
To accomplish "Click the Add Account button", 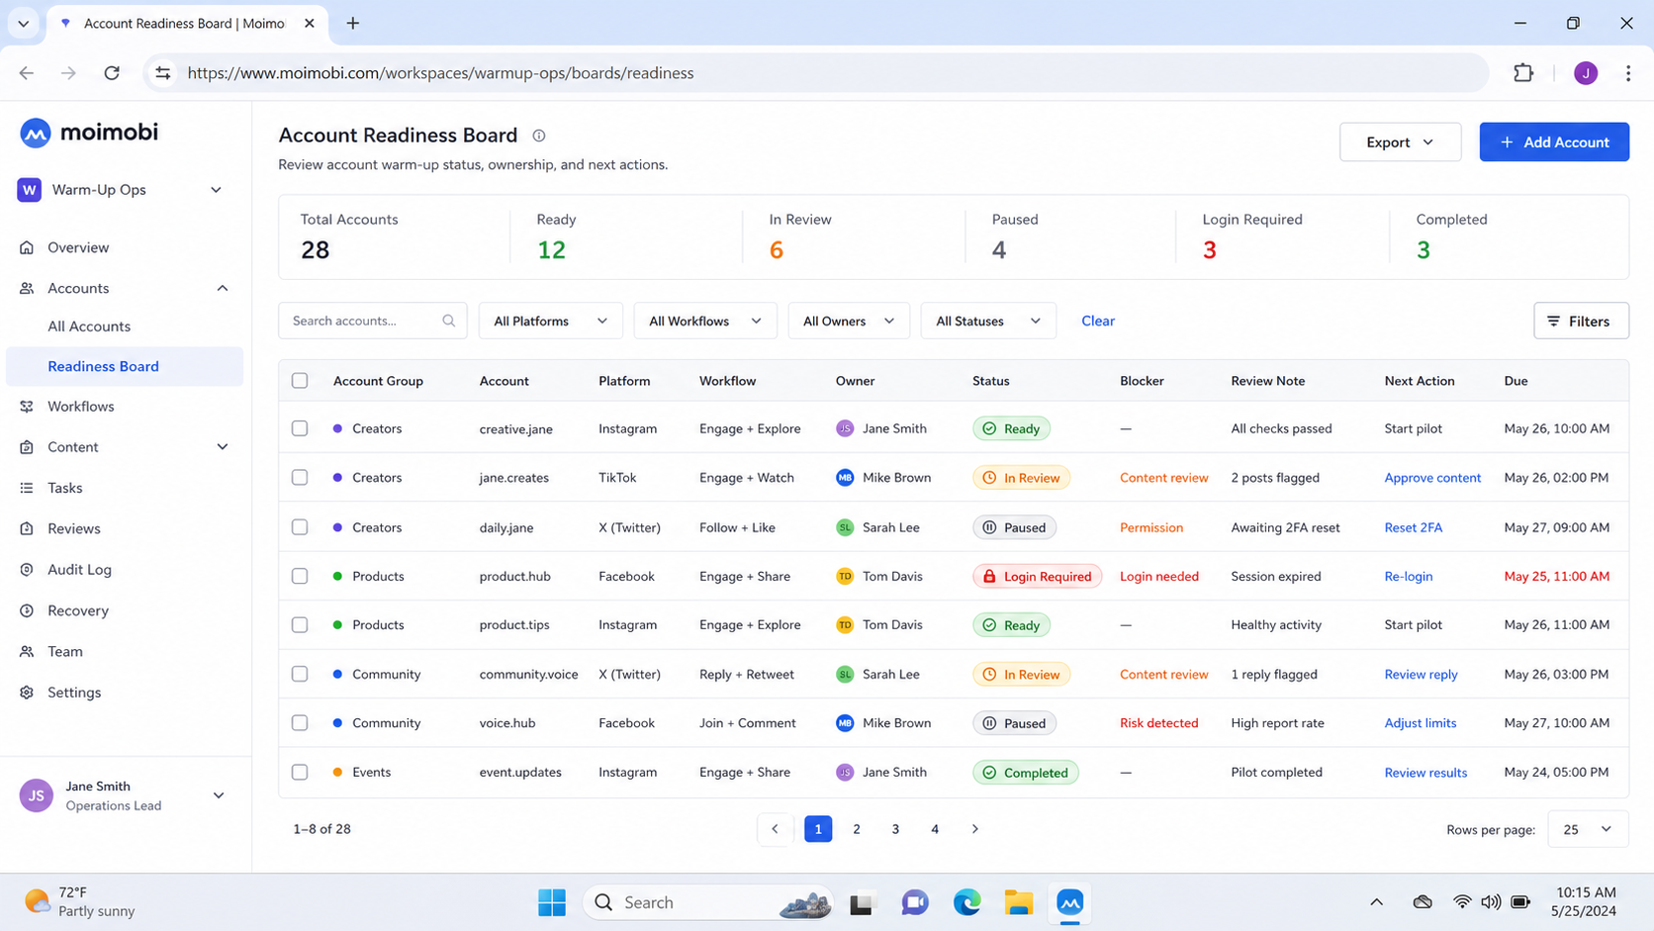I will coord(1554,142).
